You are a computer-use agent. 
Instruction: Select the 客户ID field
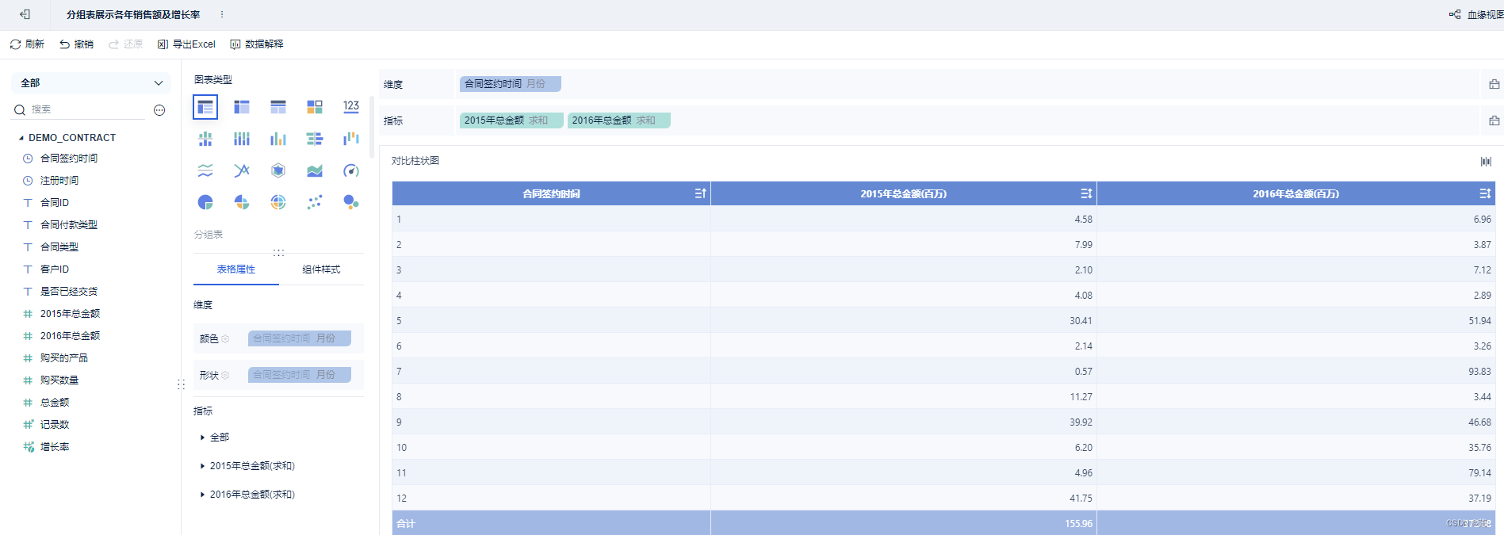[55, 269]
